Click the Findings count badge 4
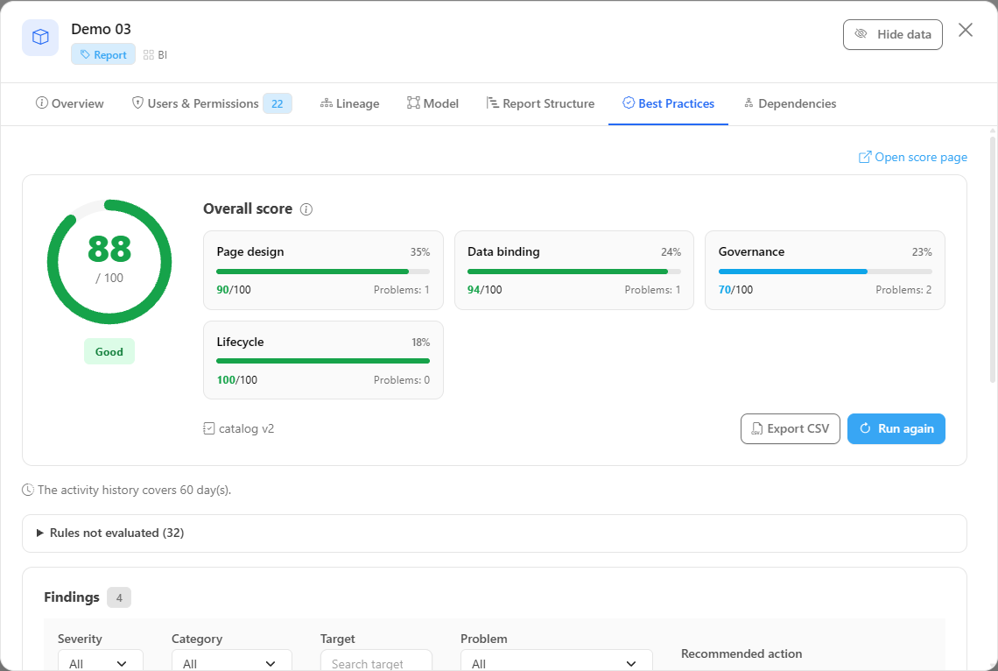This screenshot has height=671, width=998. point(119,597)
